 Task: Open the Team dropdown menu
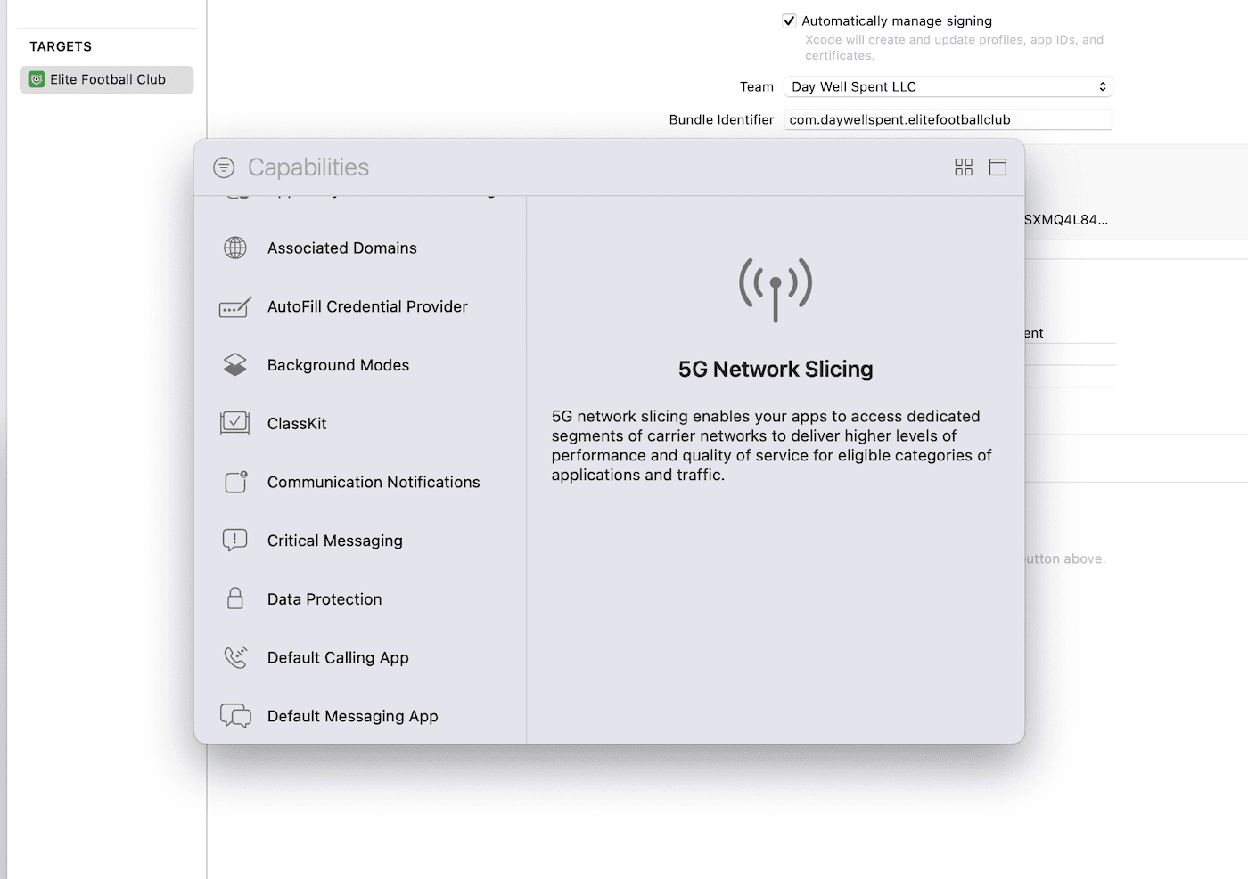tap(948, 86)
